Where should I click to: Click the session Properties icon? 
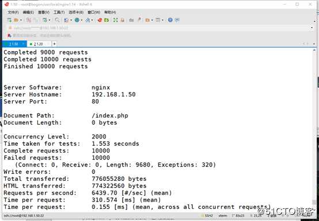44,20
